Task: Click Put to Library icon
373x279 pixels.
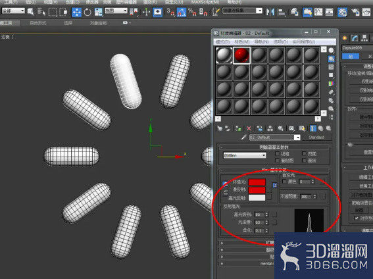Action: (x=280, y=128)
